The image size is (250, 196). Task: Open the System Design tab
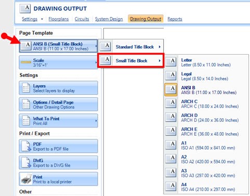coord(109,19)
